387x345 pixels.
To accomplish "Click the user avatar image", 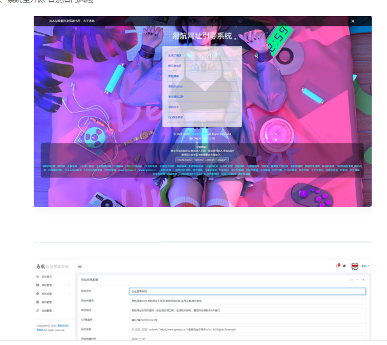I will pyautogui.click(x=355, y=266).
